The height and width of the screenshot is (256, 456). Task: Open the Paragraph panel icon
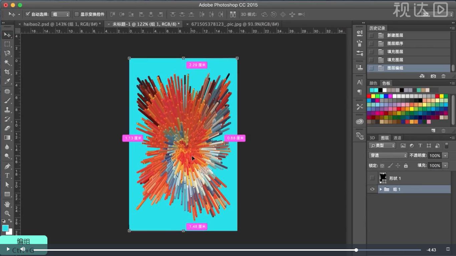coord(360,92)
